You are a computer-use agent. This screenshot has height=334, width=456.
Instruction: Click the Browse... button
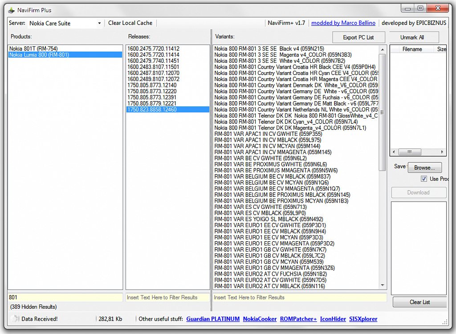click(x=424, y=167)
